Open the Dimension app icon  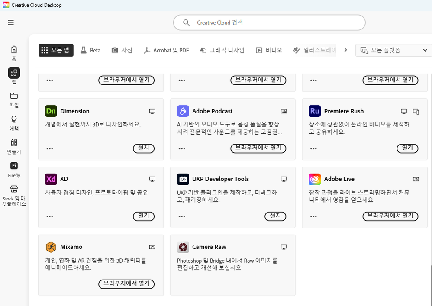coord(51,111)
